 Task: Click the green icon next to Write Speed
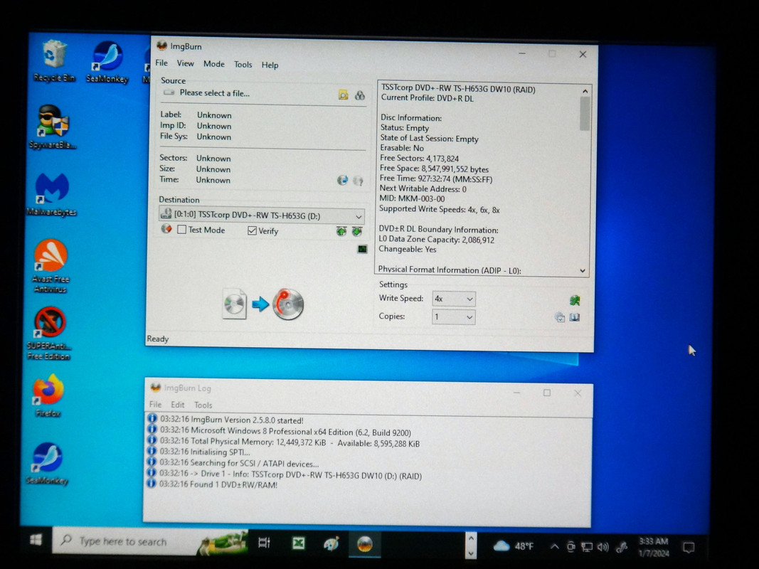tap(575, 300)
